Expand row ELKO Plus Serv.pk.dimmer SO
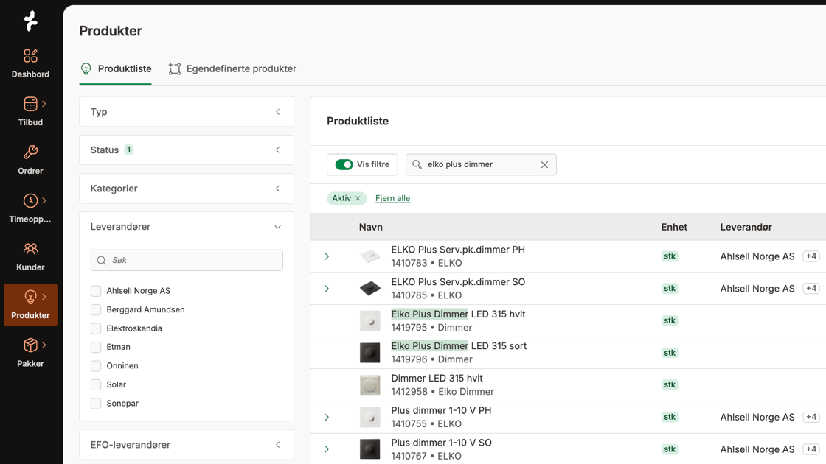Screen dimensions: 826x464 (x=327, y=289)
